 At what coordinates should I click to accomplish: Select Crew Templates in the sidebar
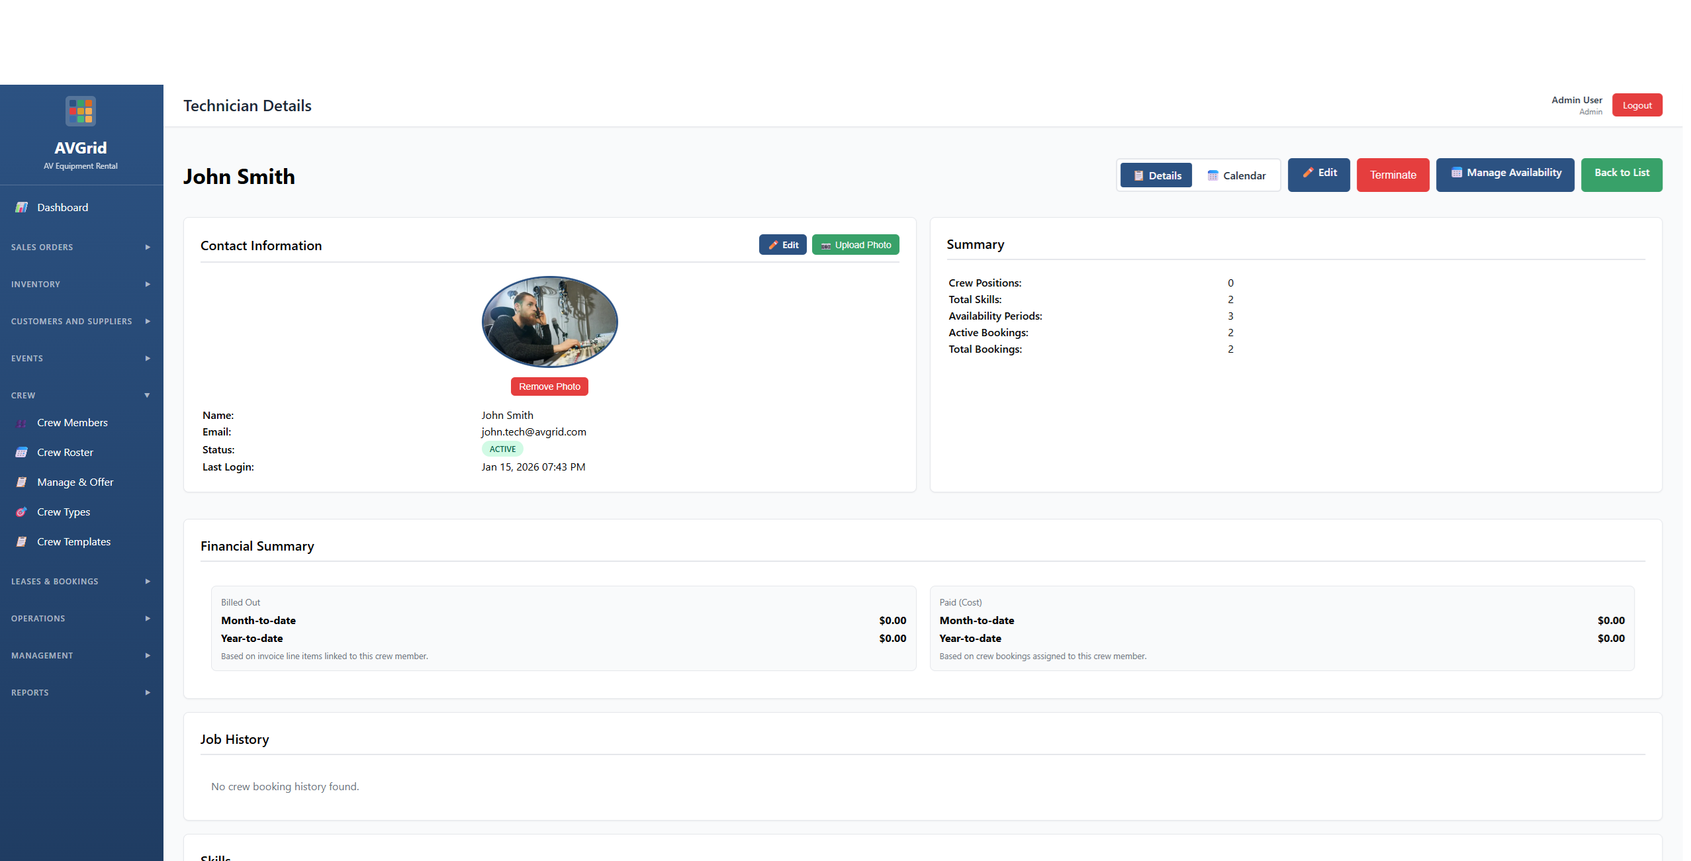(x=73, y=541)
